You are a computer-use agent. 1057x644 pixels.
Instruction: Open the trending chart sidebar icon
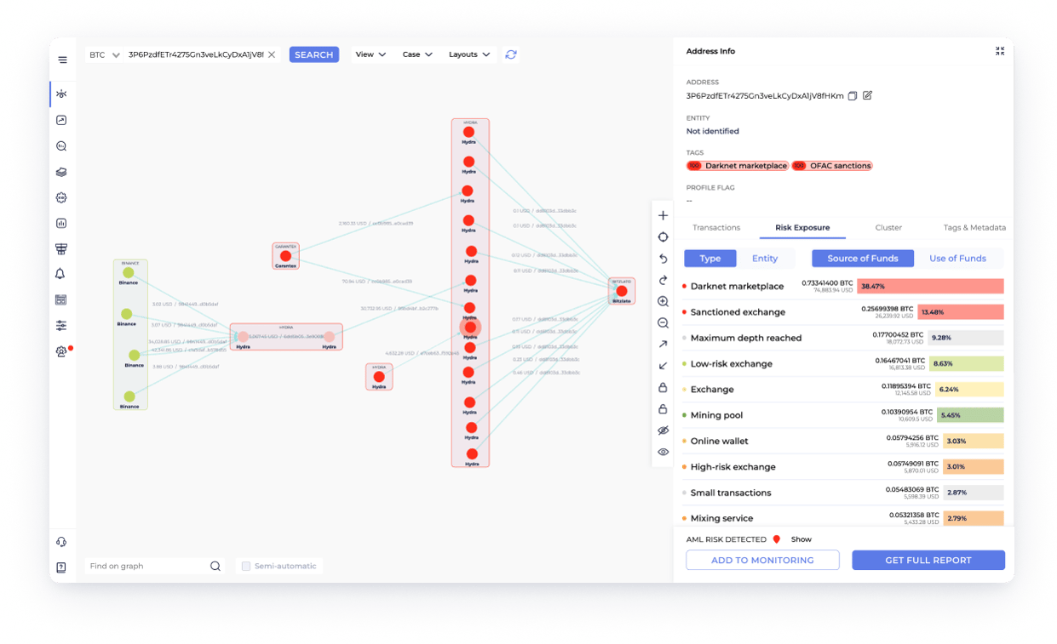(61, 121)
